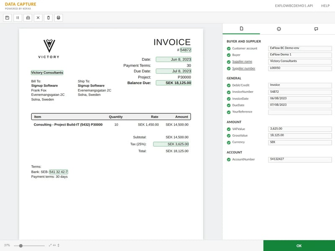
Task: Select highlighted Victory Consultants name on invoice
Action: point(47,72)
